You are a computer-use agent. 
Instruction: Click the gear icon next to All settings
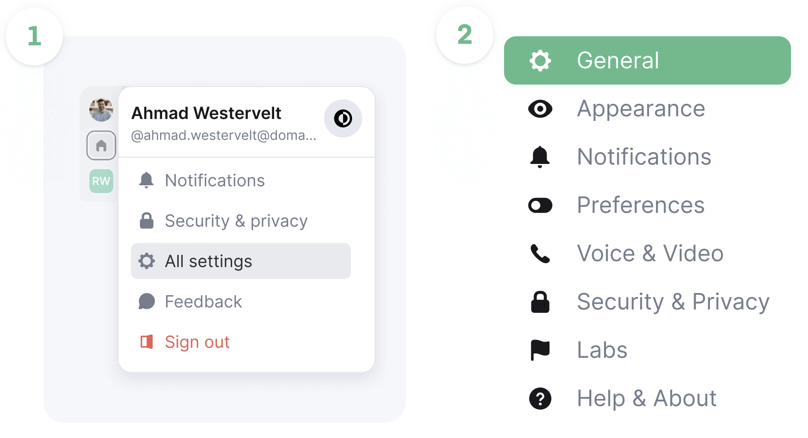pyautogui.click(x=147, y=261)
